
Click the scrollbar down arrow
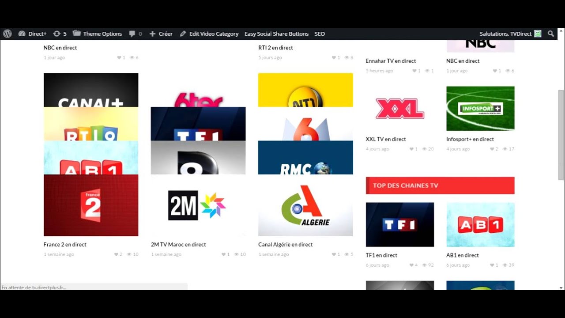[561, 287]
